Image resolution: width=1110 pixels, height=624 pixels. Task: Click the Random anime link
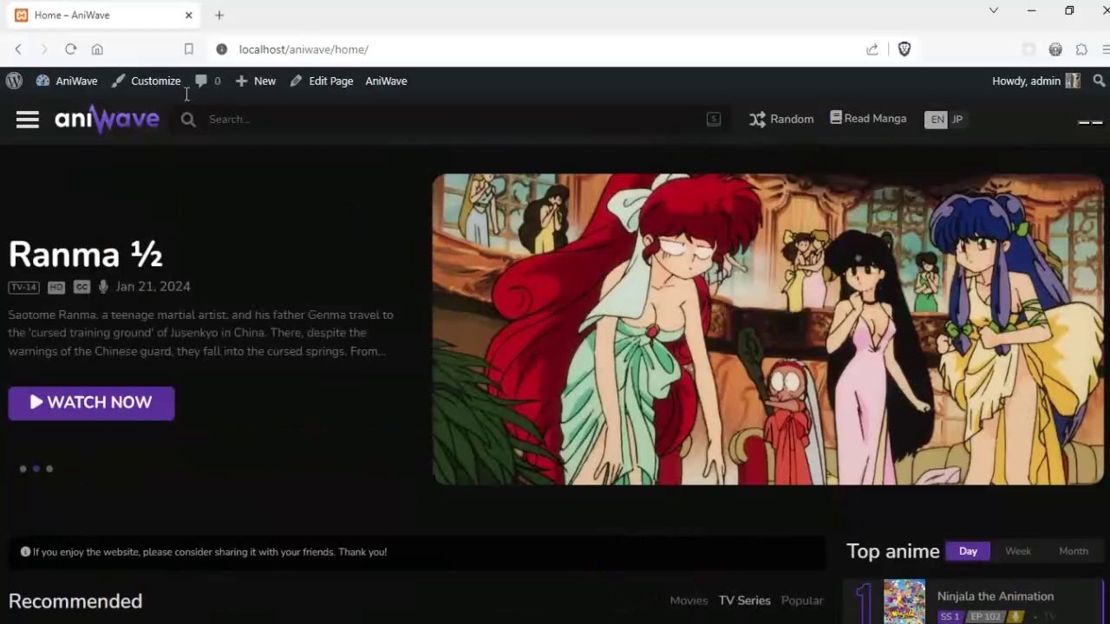[781, 120]
